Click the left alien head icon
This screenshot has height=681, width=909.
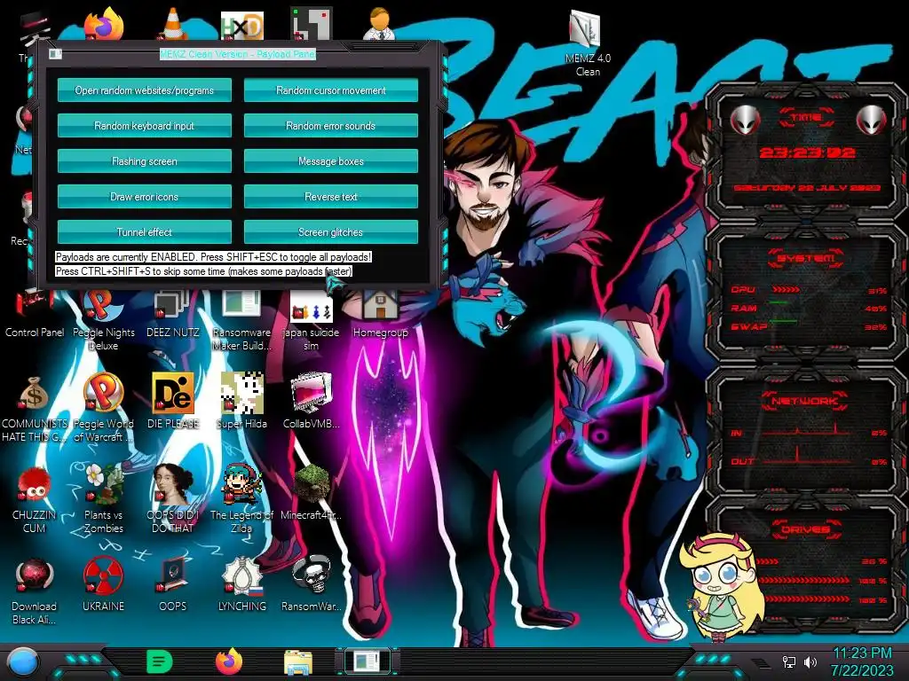(x=745, y=120)
